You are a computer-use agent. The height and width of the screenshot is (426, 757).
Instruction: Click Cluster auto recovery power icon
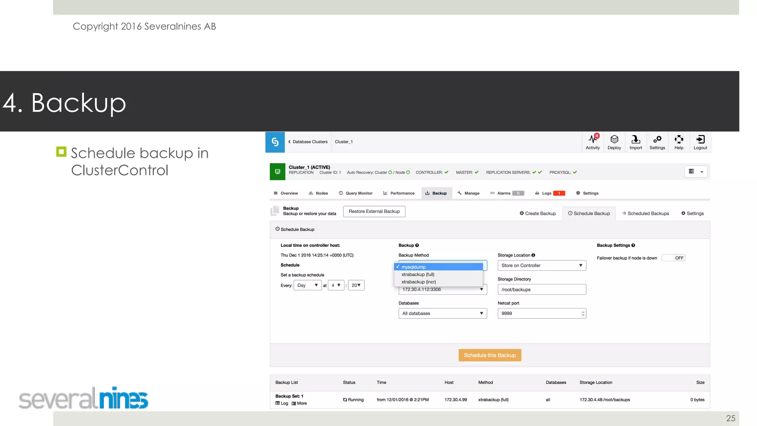point(390,172)
